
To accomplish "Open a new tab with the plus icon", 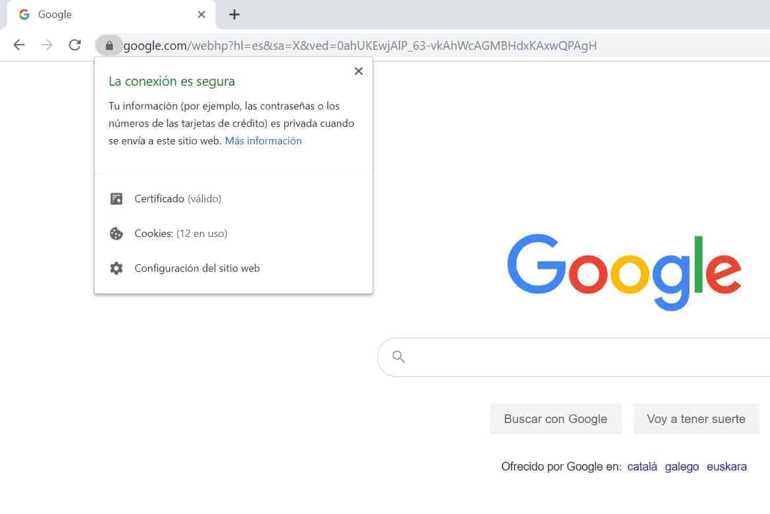I will click(x=234, y=14).
